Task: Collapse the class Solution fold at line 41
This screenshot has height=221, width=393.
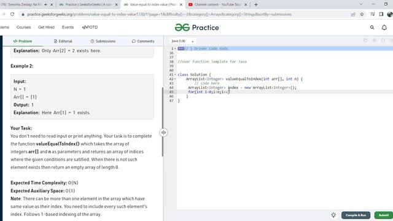Action: click(x=175, y=75)
